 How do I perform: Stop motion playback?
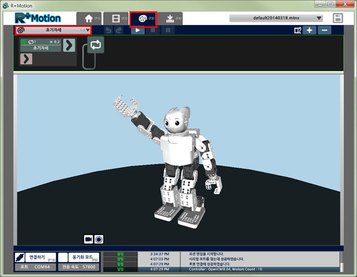click(153, 30)
